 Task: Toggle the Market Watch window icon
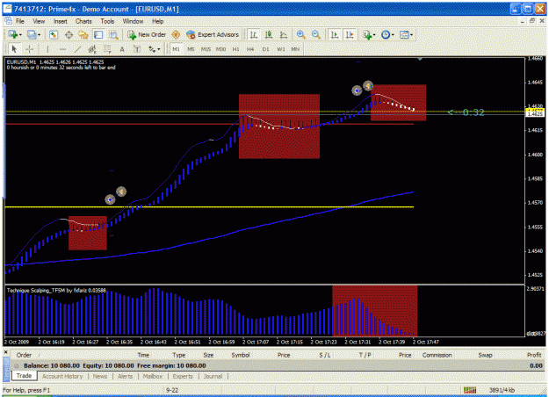pyautogui.click(x=54, y=34)
